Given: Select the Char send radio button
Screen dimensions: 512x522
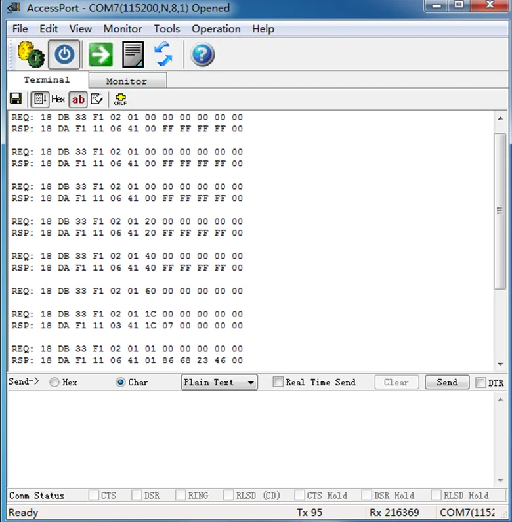Looking at the screenshot, I should [121, 382].
